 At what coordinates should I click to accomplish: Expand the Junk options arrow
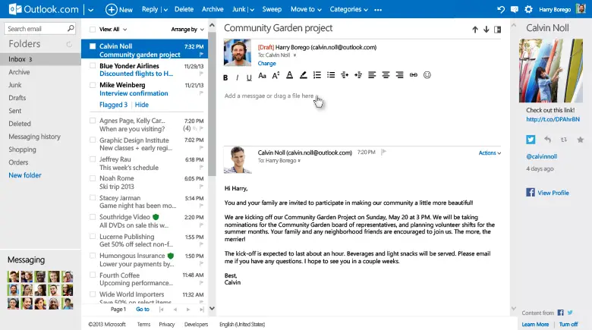pos(252,10)
